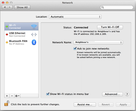Click 'Known networks will be joined automatically' text
The height and width of the screenshot is (111, 136).
99,52
